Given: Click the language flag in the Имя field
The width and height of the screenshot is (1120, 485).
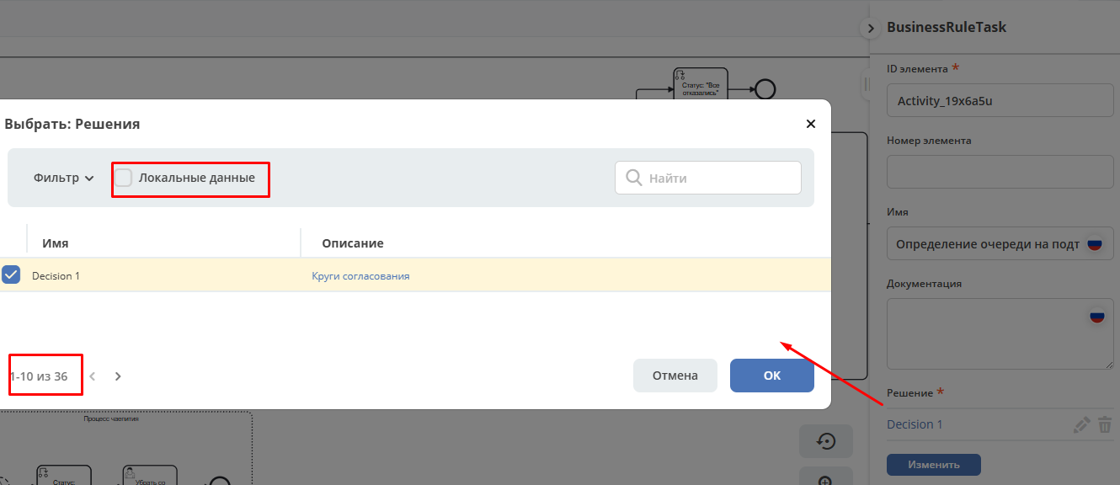Looking at the screenshot, I should pyautogui.click(x=1095, y=244).
